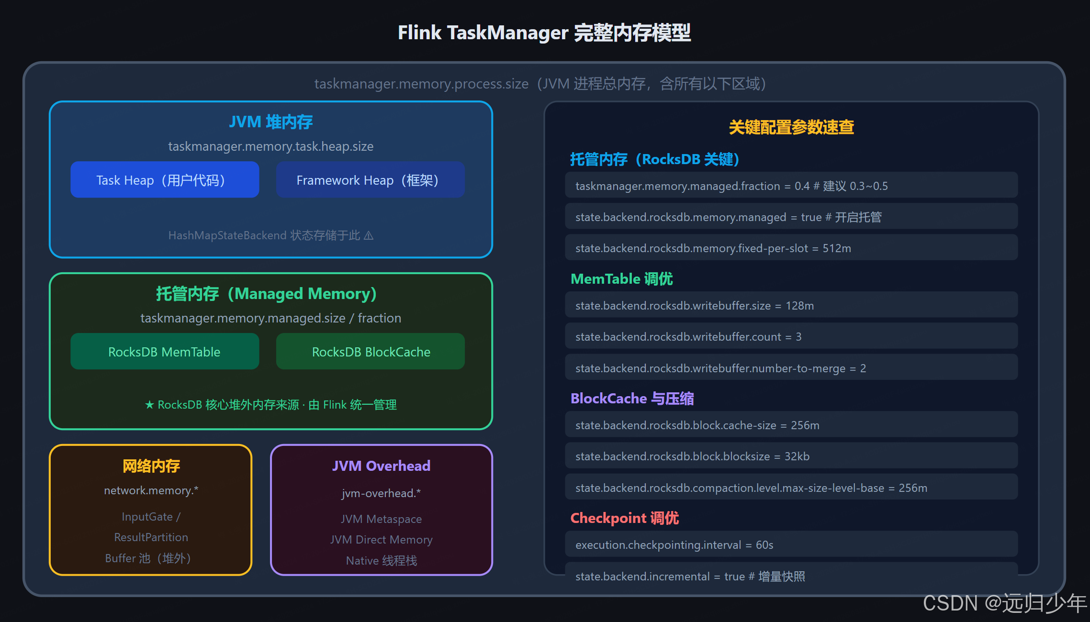Click the Task Heap (用户代码) box
The image size is (1090, 622).
coord(165,180)
